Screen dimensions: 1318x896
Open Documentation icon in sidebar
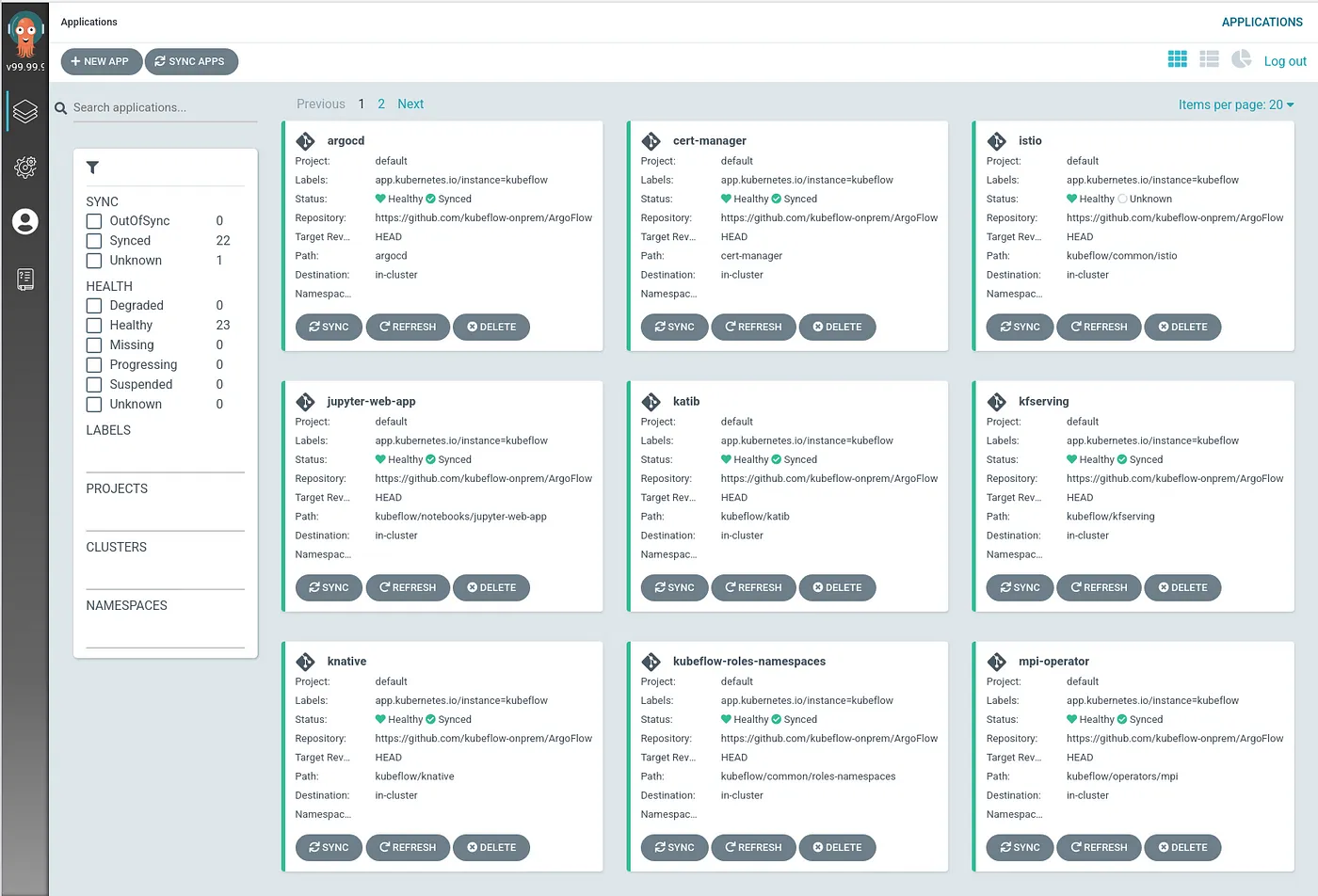click(25, 279)
